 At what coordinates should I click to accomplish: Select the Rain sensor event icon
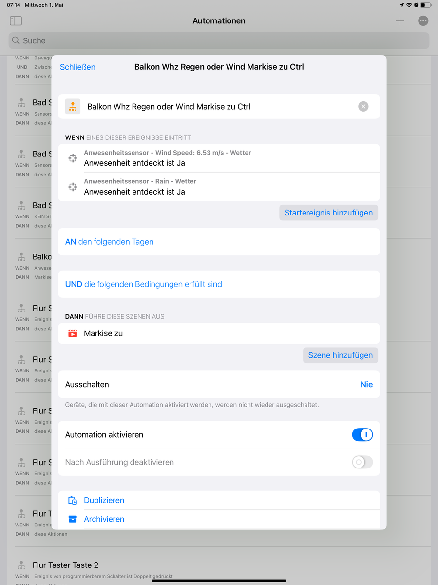tap(73, 187)
